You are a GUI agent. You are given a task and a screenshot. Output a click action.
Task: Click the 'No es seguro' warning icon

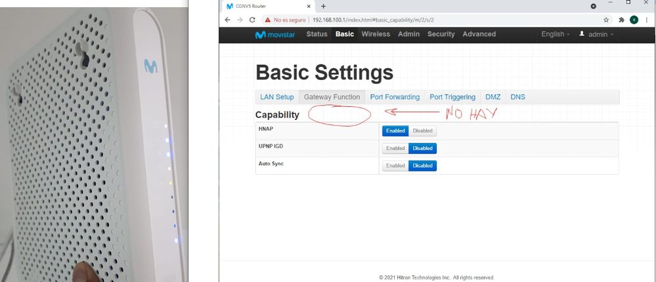pos(269,20)
